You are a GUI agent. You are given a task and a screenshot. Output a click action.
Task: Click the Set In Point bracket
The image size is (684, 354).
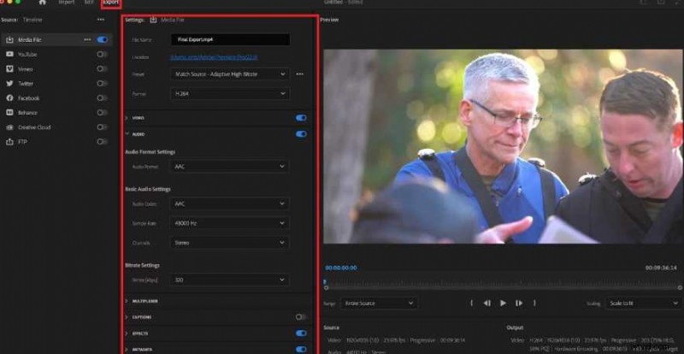472,303
